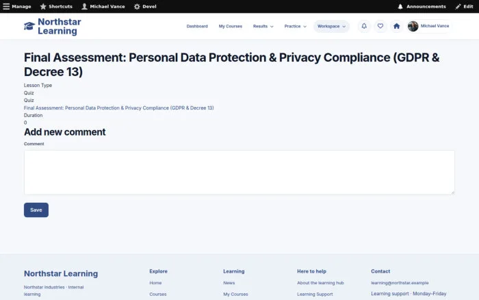Open footer My Courses link
Viewport: 479px width, 300px height.
coord(235,295)
